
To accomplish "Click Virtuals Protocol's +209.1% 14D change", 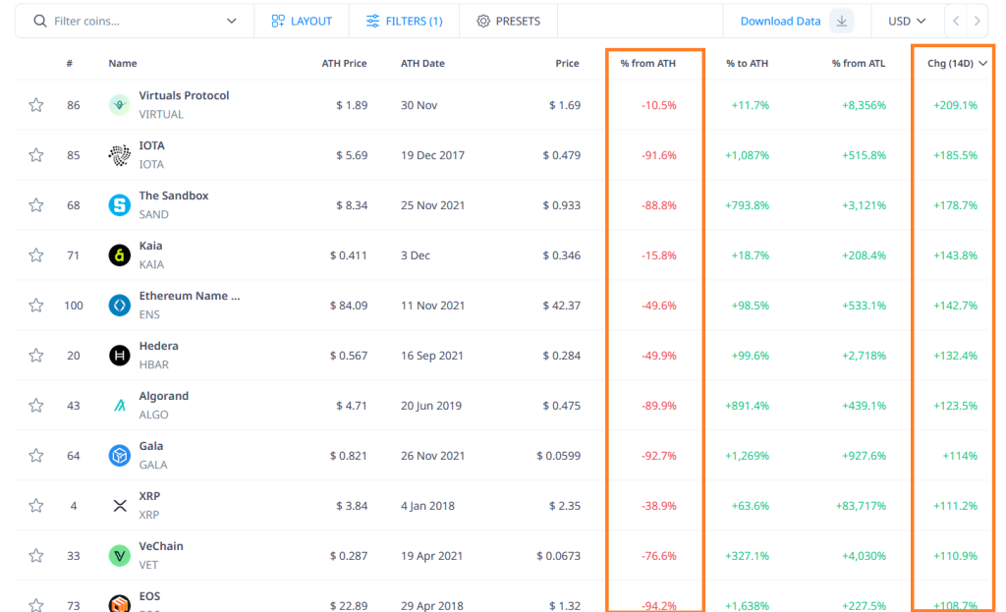I will (955, 105).
